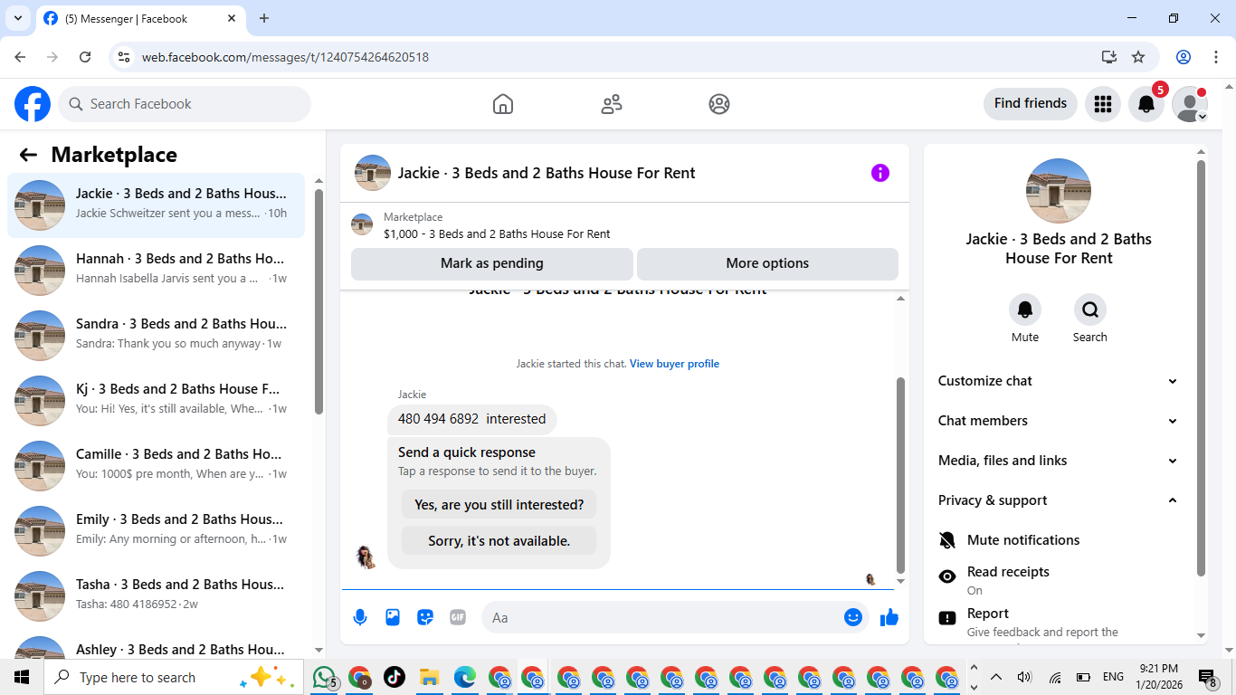Toggle Mute notifications in Privacy & support
1236x695 pixels.
(1059, 540)
